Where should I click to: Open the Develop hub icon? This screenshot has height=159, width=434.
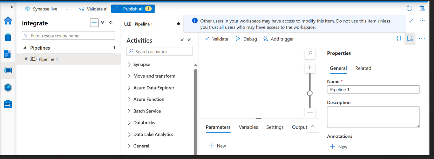click(x=8, y=54)
